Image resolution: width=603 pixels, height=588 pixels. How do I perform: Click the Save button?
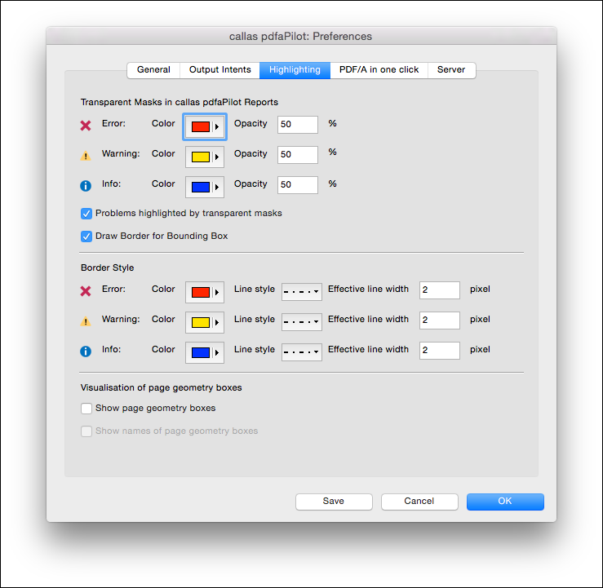(x=334, y=502)
